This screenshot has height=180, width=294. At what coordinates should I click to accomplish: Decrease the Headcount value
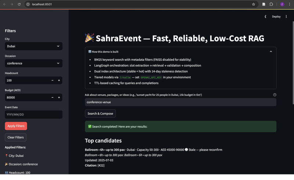(x=52, y=80)
